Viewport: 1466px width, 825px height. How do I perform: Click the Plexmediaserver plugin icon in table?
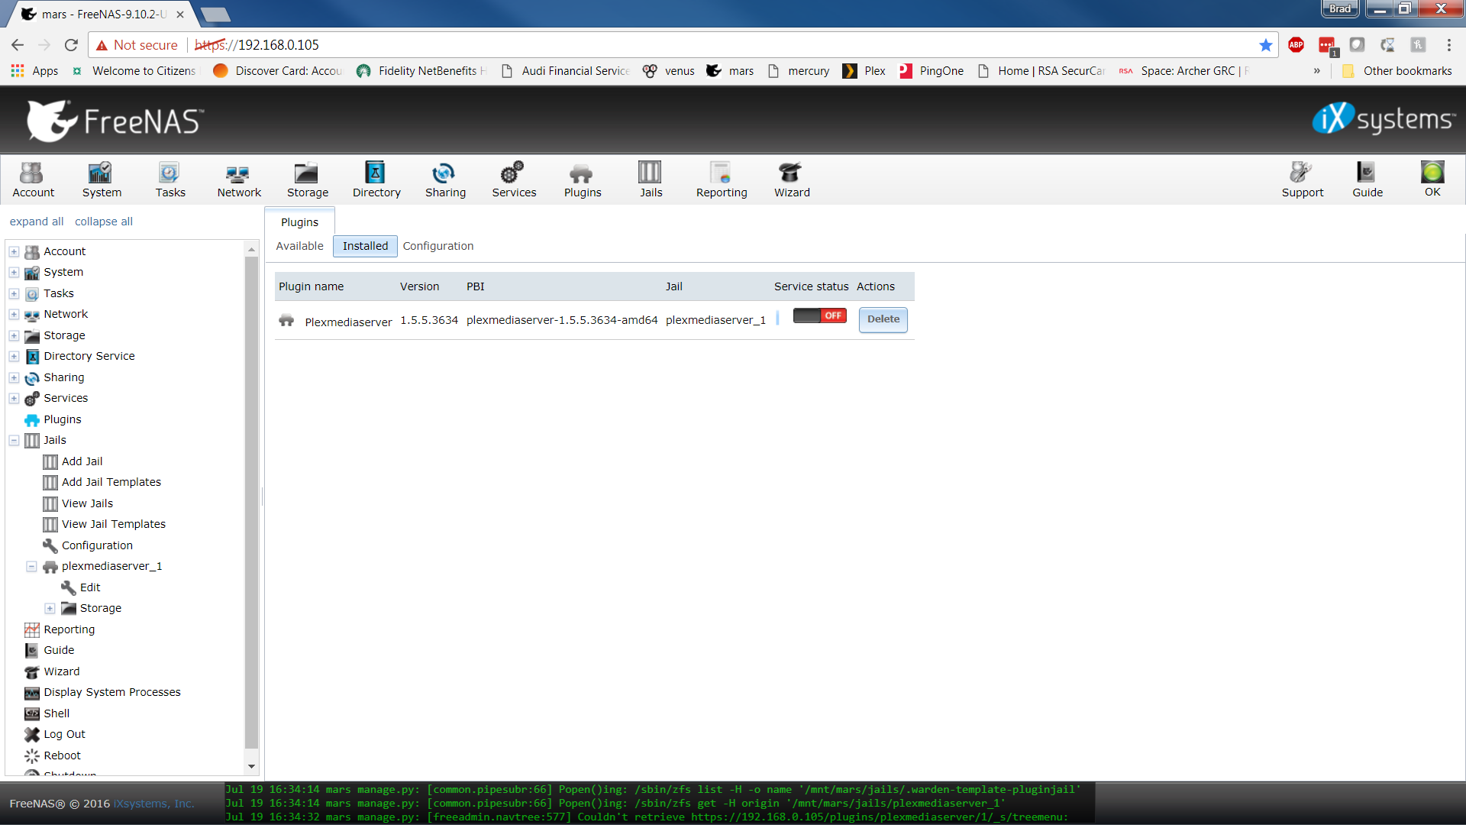[x=286, y=320]
